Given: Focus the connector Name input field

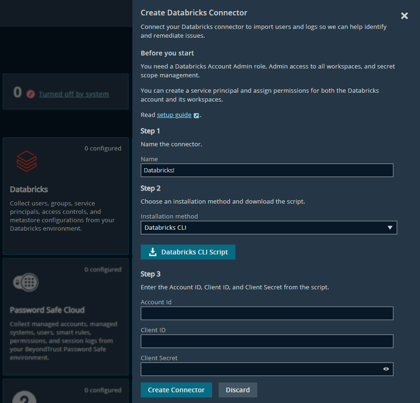Looking at the screenshot, I should tap(267, 171).
